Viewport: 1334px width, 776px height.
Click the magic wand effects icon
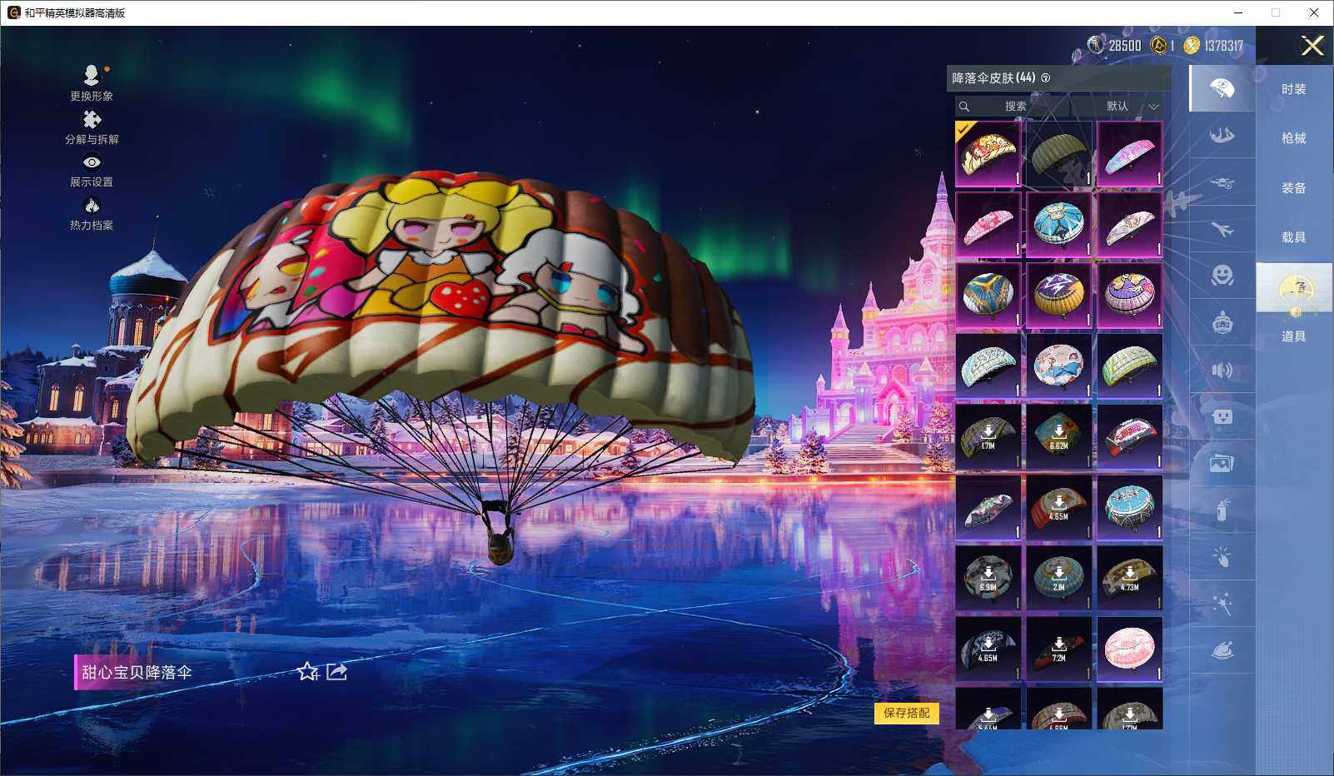[x=1222, y=604]
